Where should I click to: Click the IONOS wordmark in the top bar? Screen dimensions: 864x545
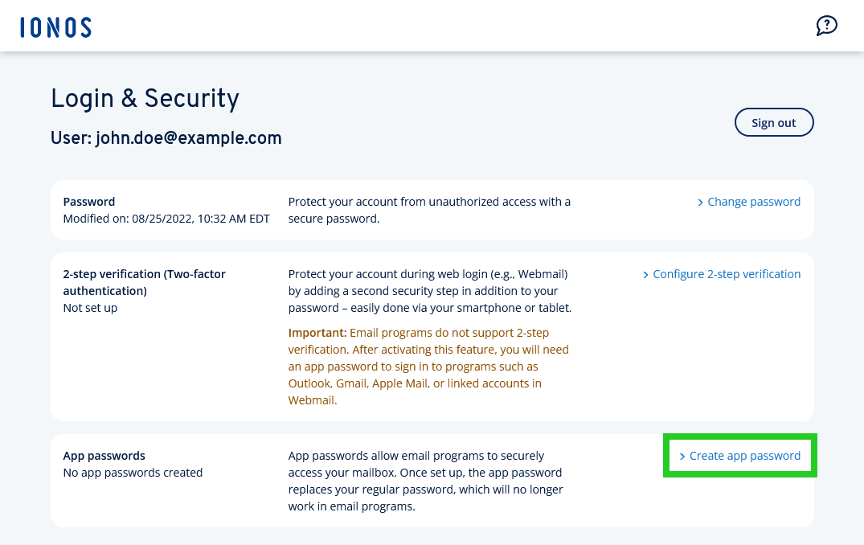55,26
